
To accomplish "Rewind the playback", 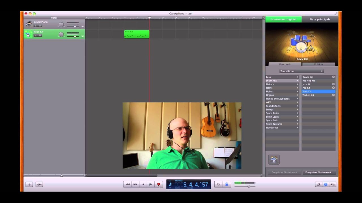I will click(128, 184).
